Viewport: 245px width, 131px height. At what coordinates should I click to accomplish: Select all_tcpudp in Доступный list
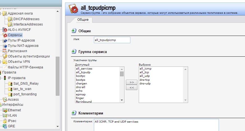click(x=83, y=72)
